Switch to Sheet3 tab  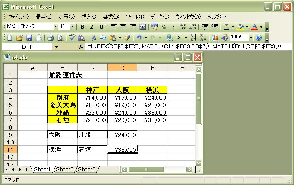(87, 170)
